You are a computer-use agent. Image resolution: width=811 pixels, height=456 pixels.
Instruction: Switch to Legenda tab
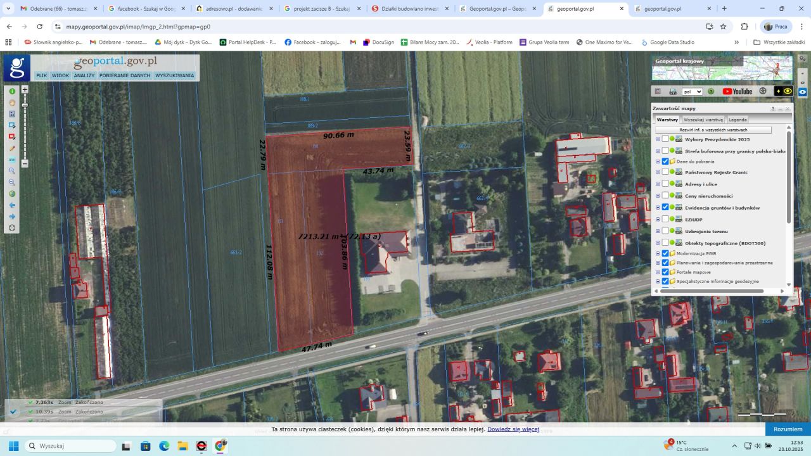[738, 119]
